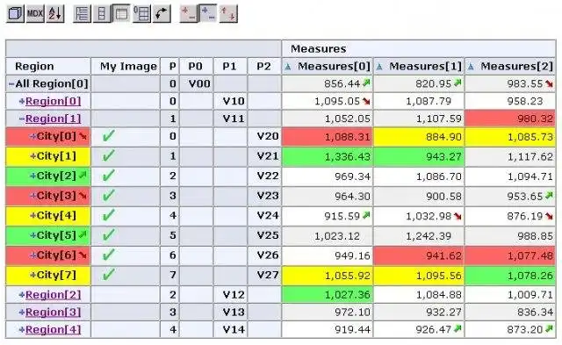Sort by Measures[2] using its triangle icon

point(471,67)
